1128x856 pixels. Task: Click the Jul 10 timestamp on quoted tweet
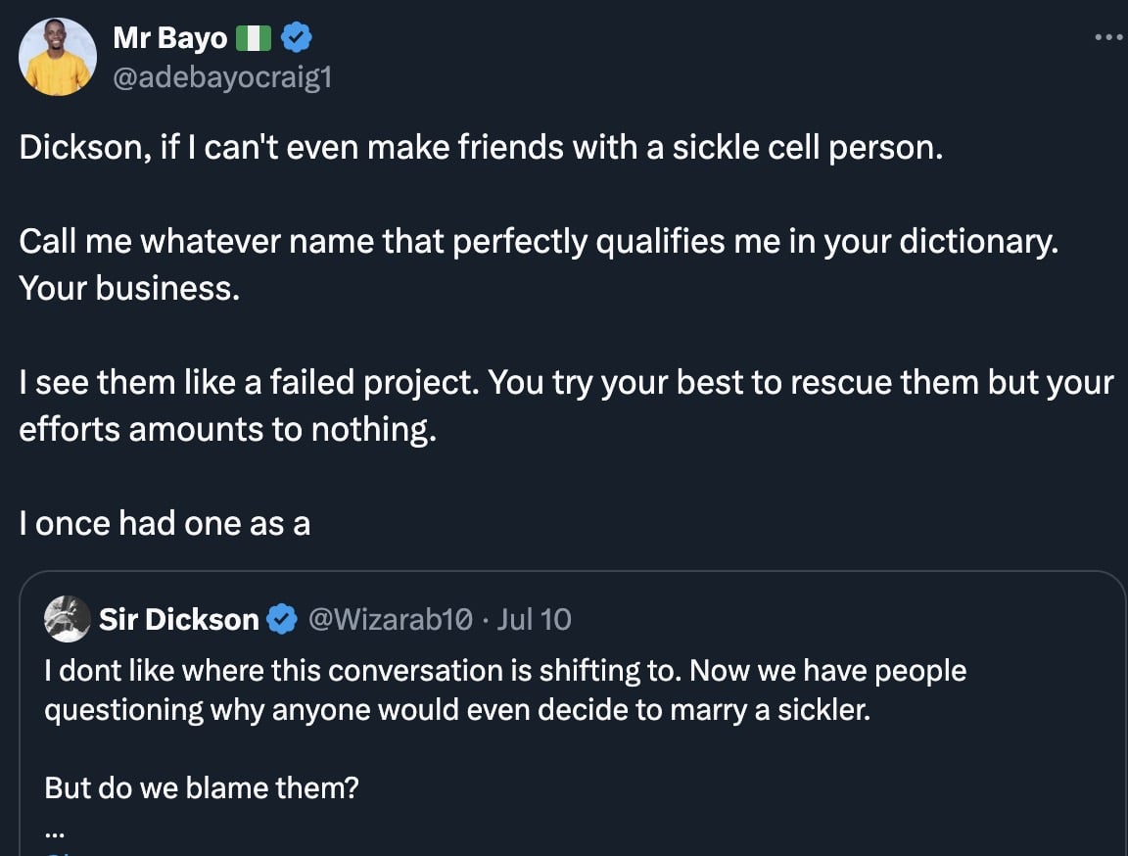534,619
